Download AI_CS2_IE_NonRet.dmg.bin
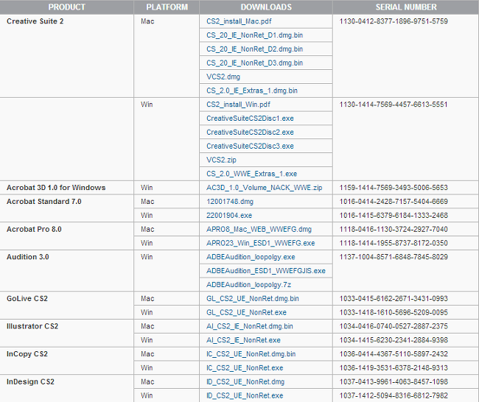The height and width of the screenshot is (402, 479). 250,326
